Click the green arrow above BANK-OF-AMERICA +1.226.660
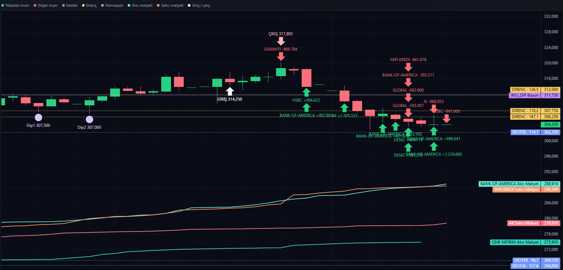Viewport: 563px width, 270px height. click(434, 147)
